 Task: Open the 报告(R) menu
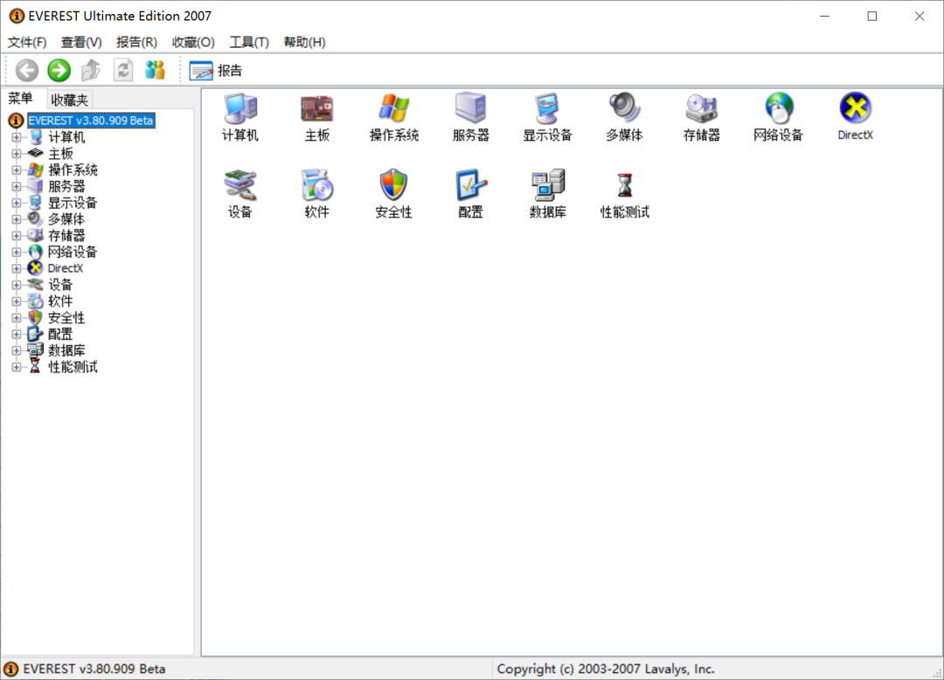136,42
